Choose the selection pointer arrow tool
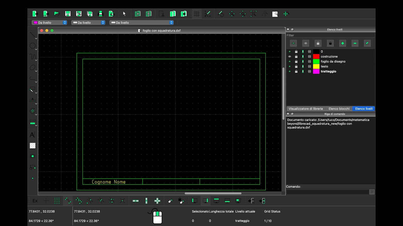 124,14
